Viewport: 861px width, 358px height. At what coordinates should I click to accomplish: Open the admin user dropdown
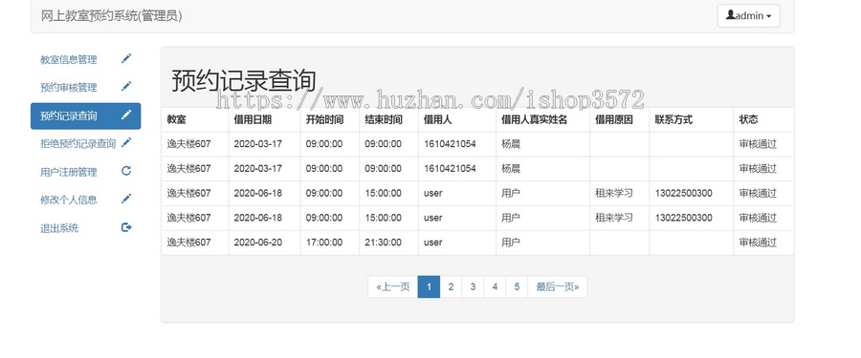tap(748, 16)
